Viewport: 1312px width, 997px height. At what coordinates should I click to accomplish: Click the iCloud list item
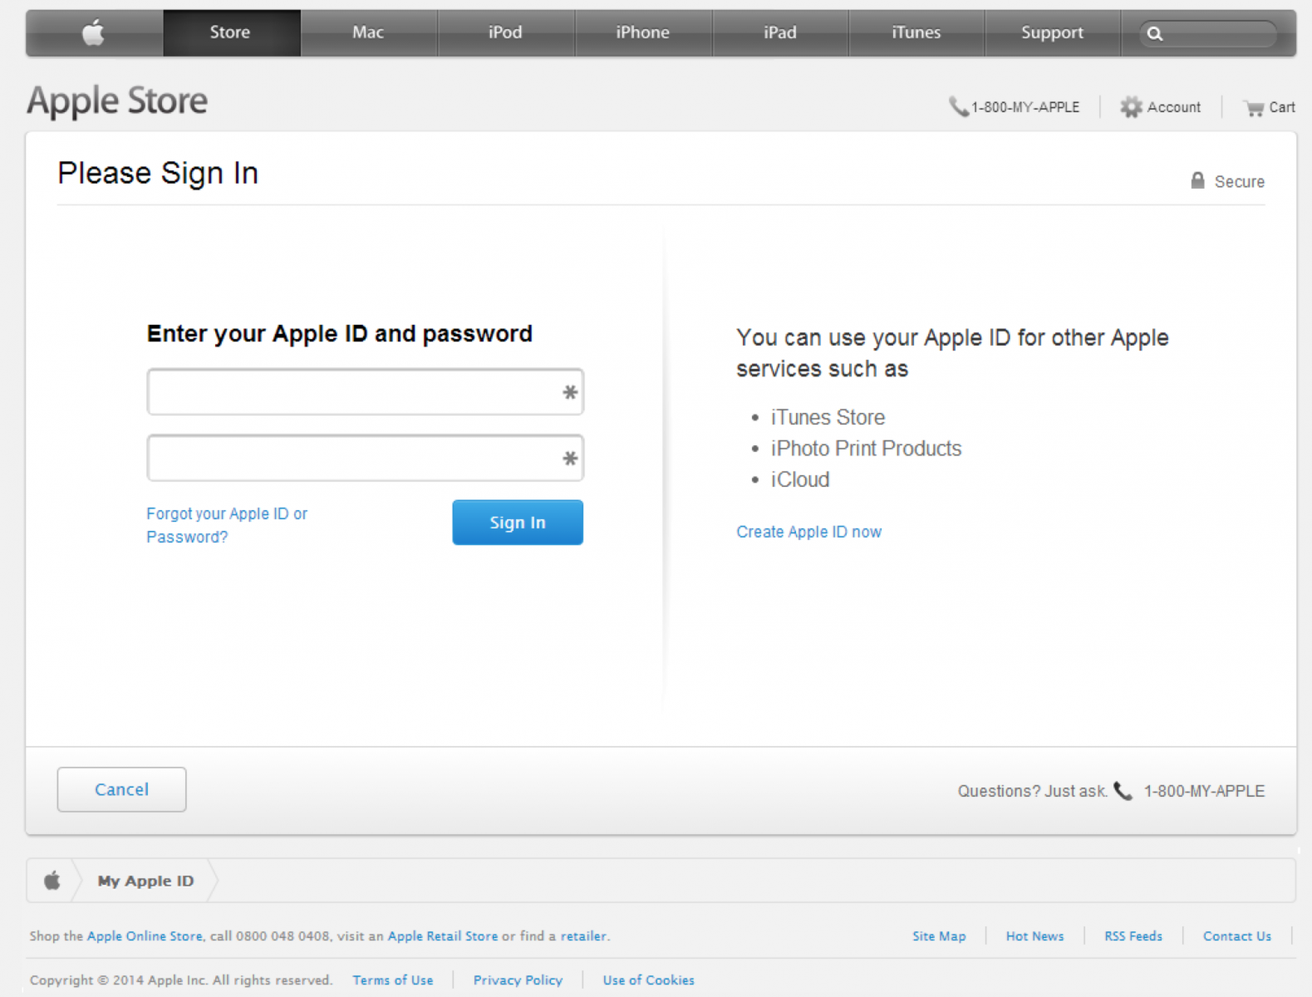coord(799,479)
